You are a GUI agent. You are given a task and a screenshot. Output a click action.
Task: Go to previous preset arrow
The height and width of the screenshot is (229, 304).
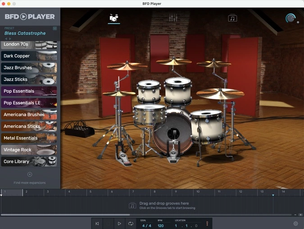pos(6,39)
